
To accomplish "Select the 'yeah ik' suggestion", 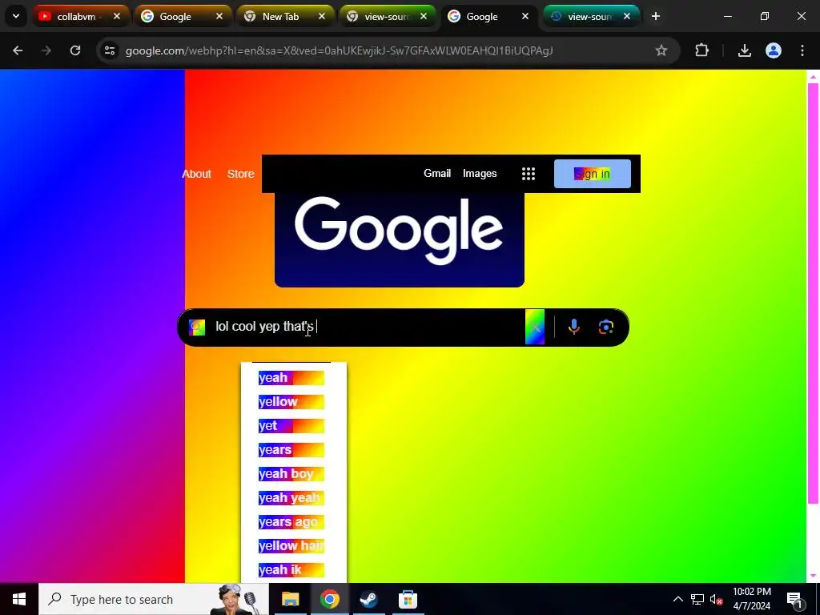I will click(x=291, y=570).
